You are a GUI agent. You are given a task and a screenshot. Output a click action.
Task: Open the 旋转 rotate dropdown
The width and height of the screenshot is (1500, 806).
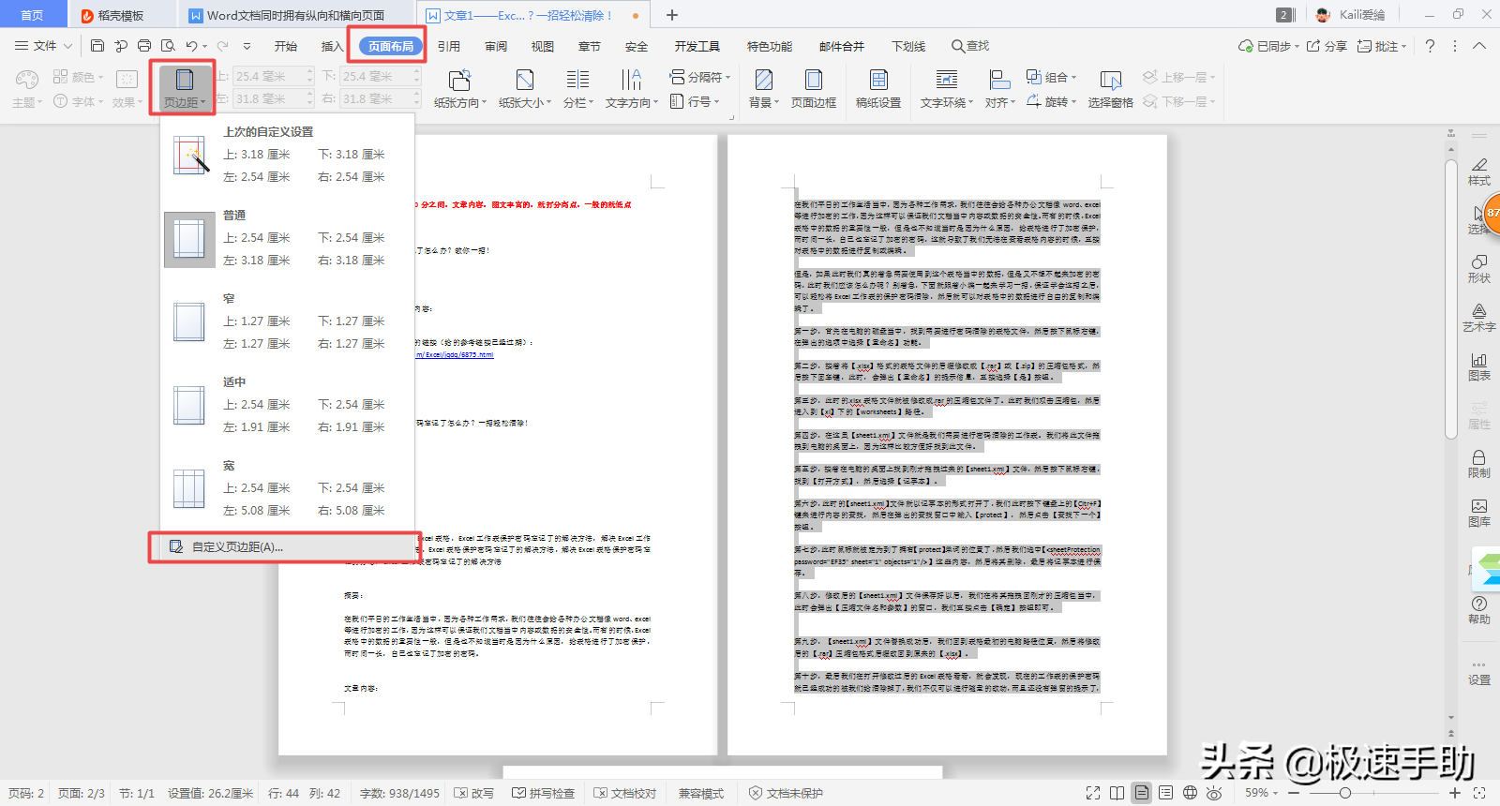point(1051,101)
